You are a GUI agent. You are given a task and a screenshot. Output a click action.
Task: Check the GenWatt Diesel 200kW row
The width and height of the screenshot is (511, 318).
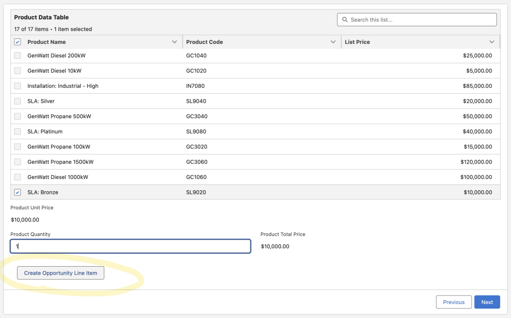pos(17,56)
